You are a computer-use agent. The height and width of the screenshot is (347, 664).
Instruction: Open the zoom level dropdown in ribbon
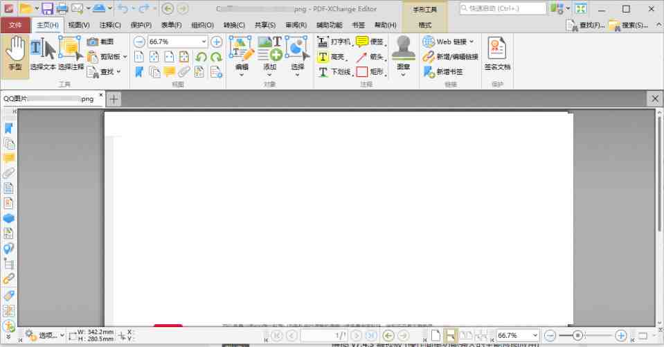click(204, 42)
